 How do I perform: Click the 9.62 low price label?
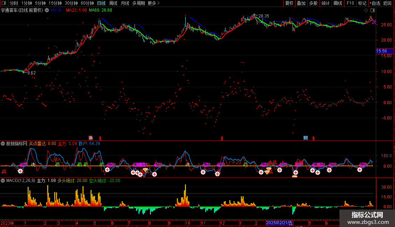pos(31,73)
